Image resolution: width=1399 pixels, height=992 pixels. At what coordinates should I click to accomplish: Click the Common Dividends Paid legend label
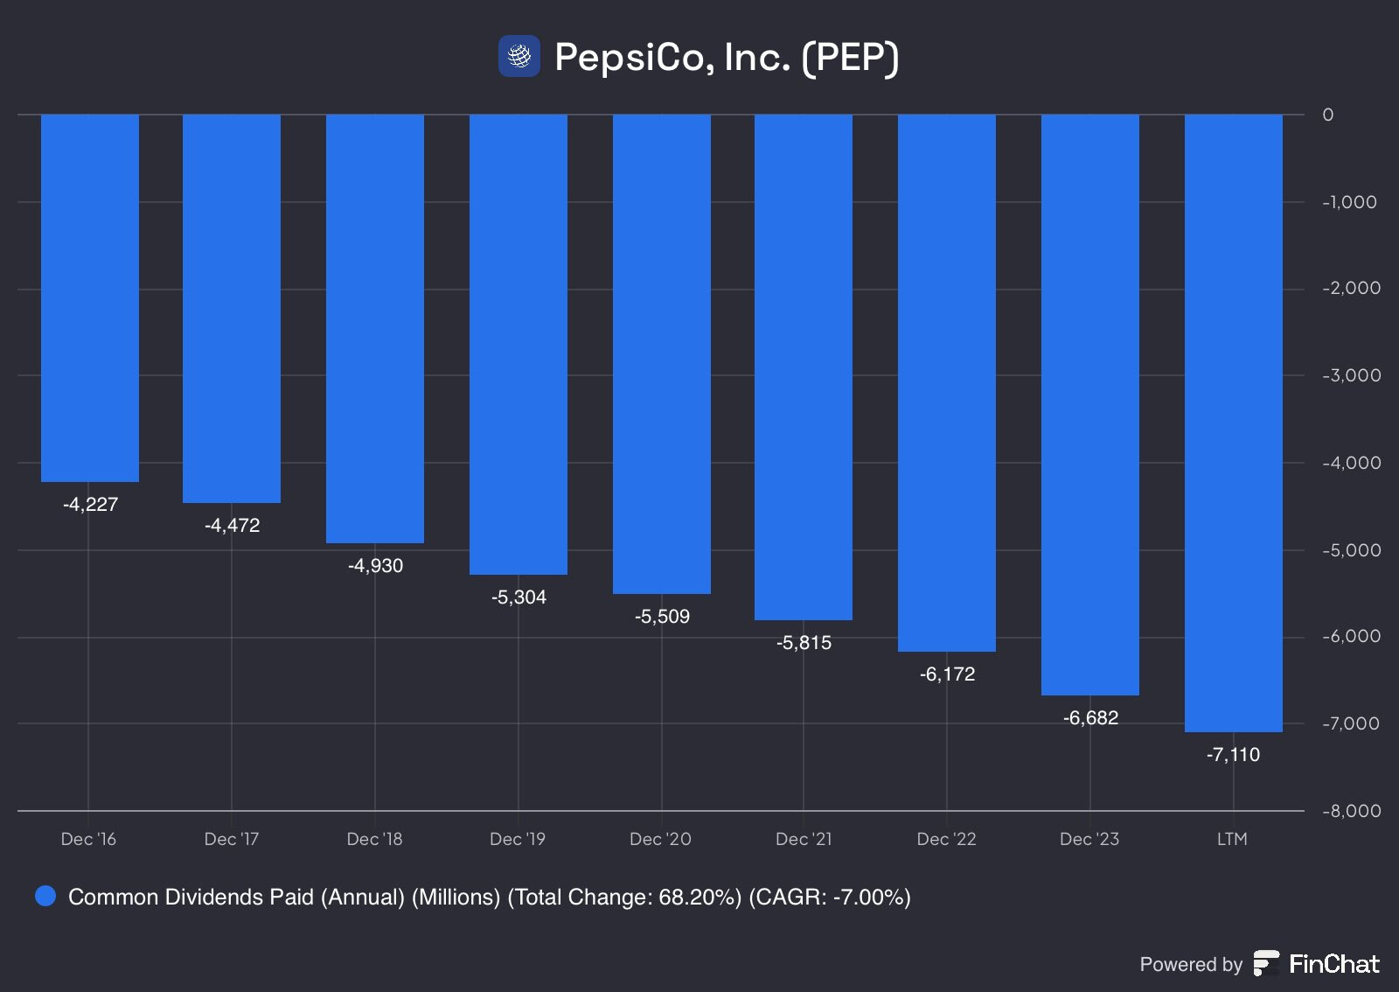pyautogui.click(x=490, y=897)
